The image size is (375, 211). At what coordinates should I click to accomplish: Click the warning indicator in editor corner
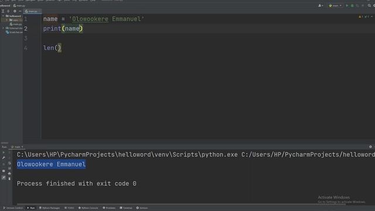361,16
